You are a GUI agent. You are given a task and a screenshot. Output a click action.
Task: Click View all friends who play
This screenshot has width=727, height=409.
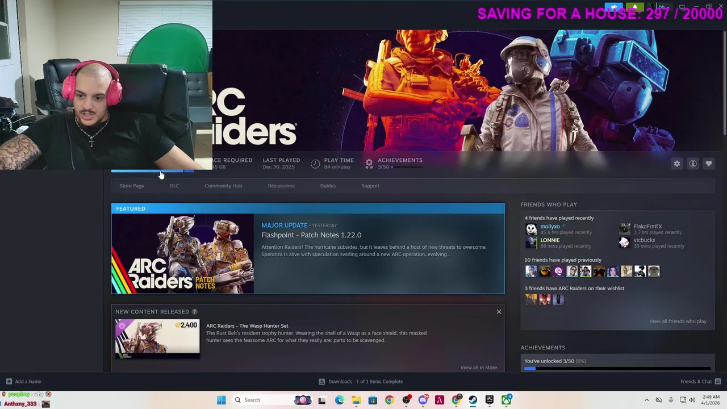(x=678, y=322)
